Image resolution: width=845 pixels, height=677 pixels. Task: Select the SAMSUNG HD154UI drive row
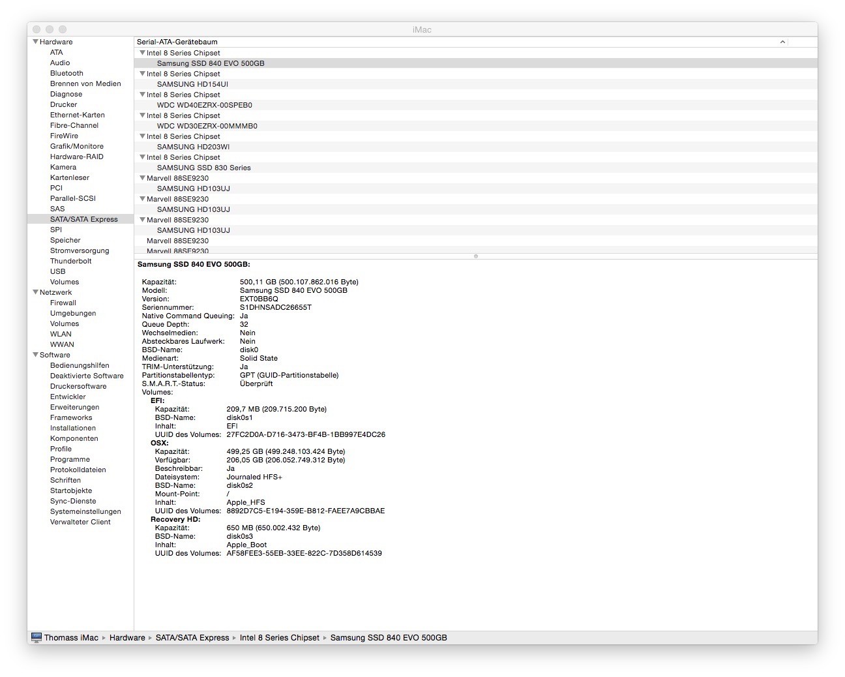476,84
